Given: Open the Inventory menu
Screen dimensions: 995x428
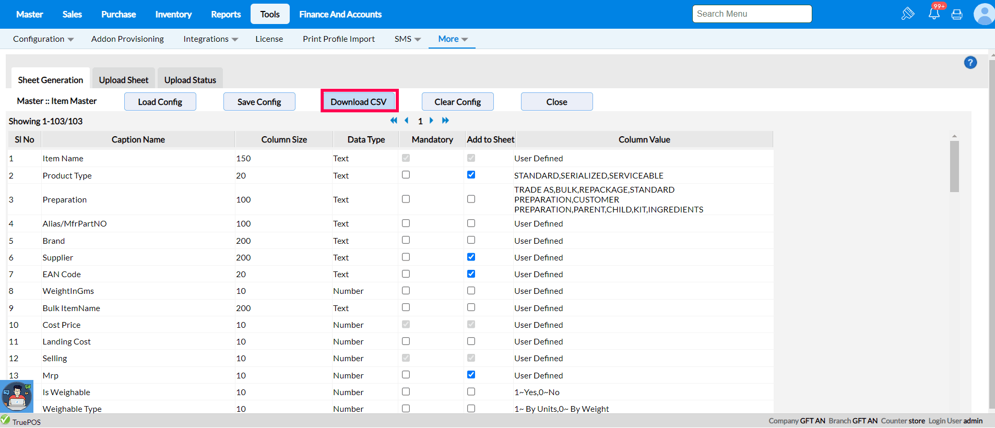Looking at the screenshot, I should pyautogui.click(x=173, y=15).
